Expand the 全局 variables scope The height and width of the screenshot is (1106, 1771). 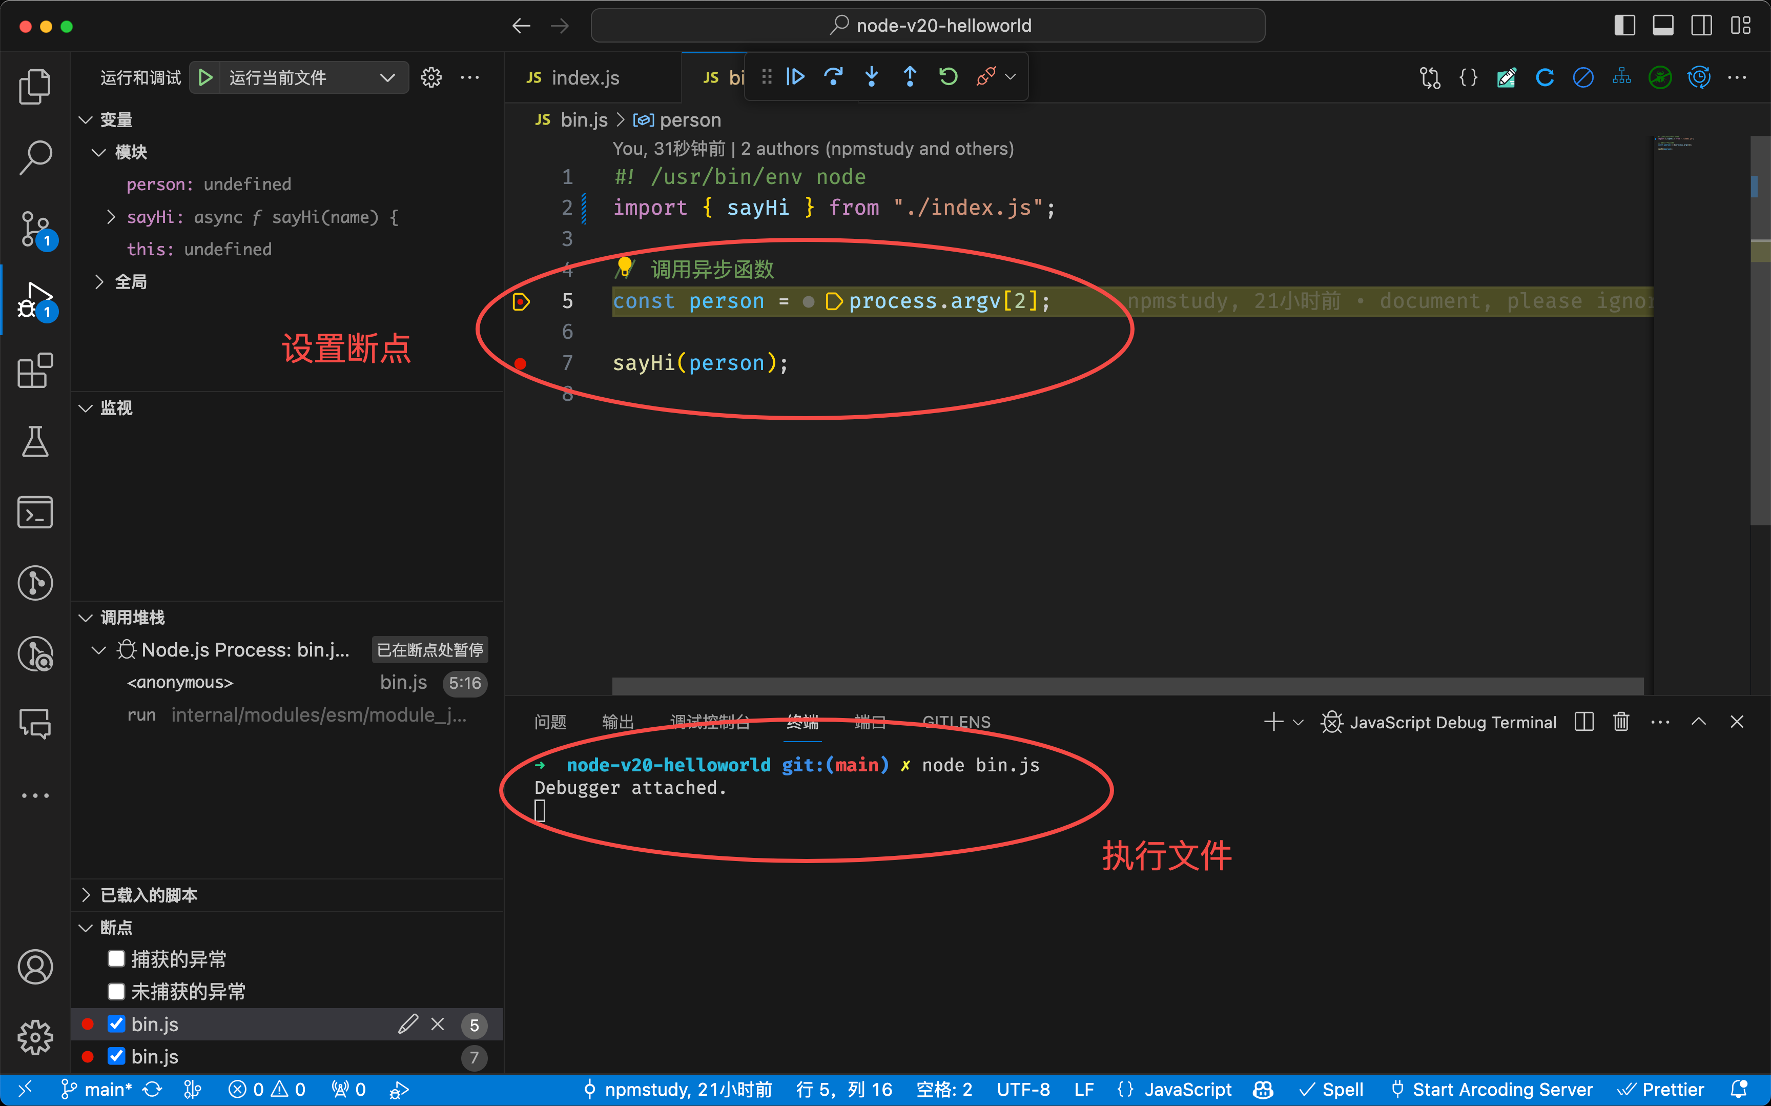tap(99, 281)
